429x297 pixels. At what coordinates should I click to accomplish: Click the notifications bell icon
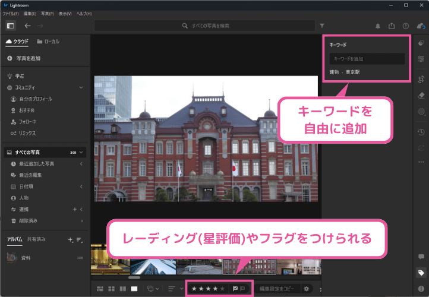377,26
